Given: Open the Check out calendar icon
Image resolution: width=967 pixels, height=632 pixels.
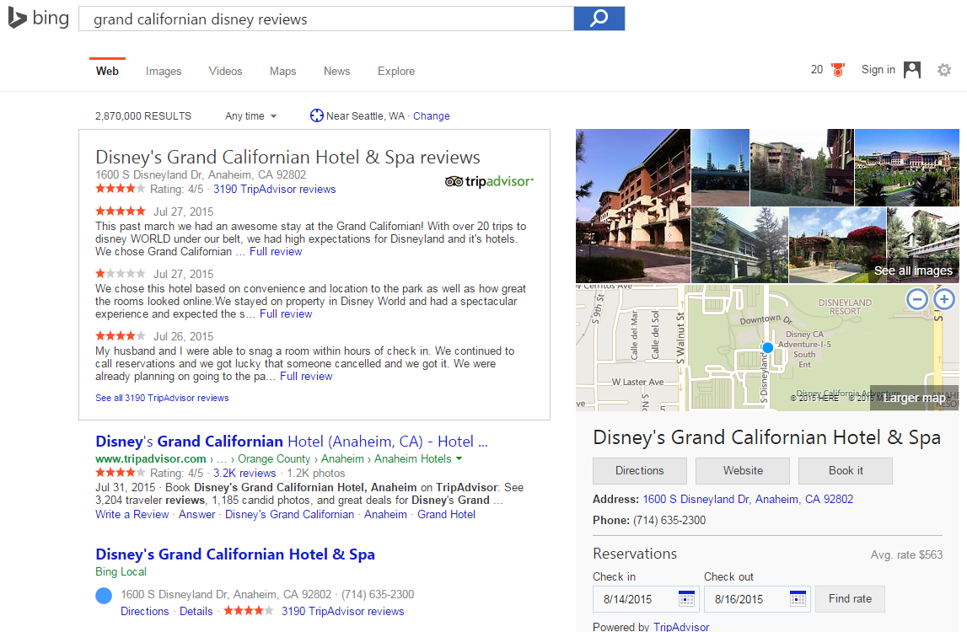Looking at the screenshot, I should click(x=798, y=599).
